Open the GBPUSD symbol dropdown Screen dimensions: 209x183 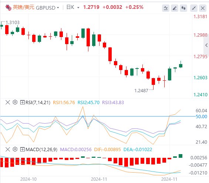47,8
